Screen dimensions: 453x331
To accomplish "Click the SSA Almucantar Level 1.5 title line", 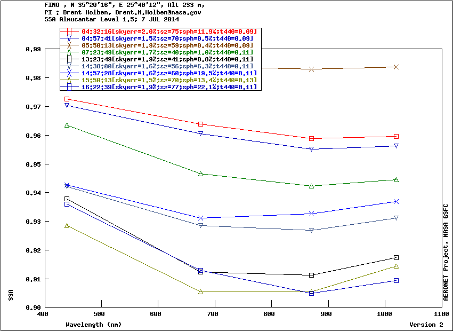I will point(97,19).
